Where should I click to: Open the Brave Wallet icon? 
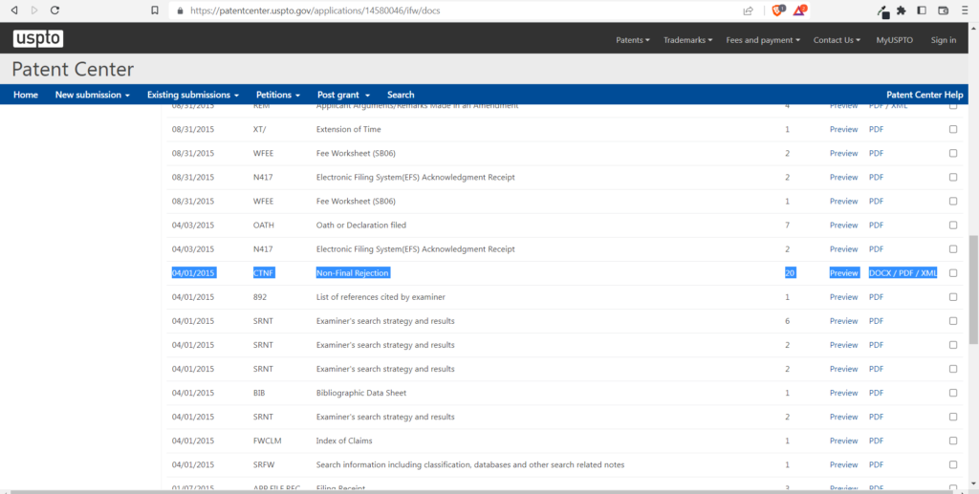944,11
